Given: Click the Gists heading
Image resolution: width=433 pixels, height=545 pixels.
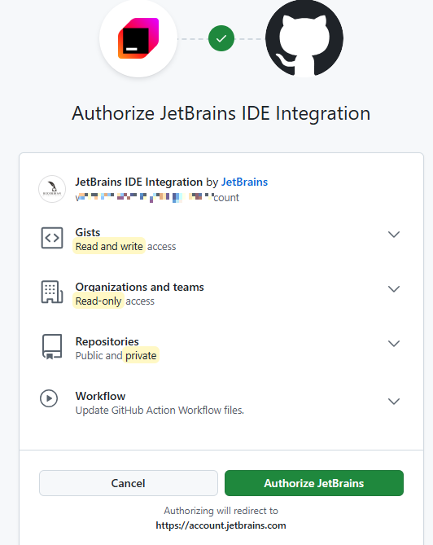Looking at the screenshot, I should coord(88,232).
